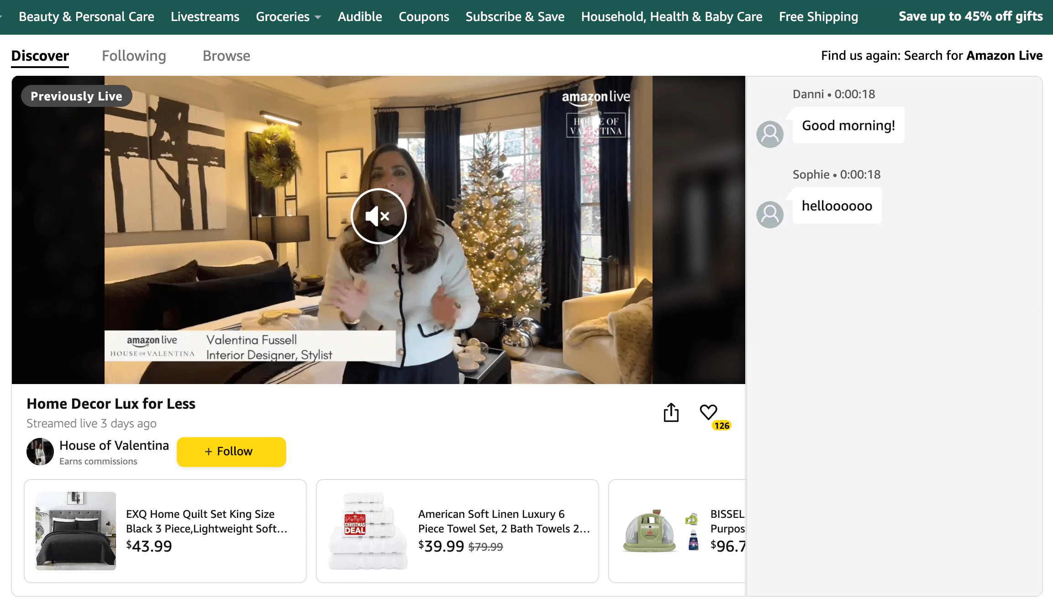Viewport: 1053px width, 611px height.
Task: Click the House of Valentina channel avatar
Action: (x=40, y=451)
